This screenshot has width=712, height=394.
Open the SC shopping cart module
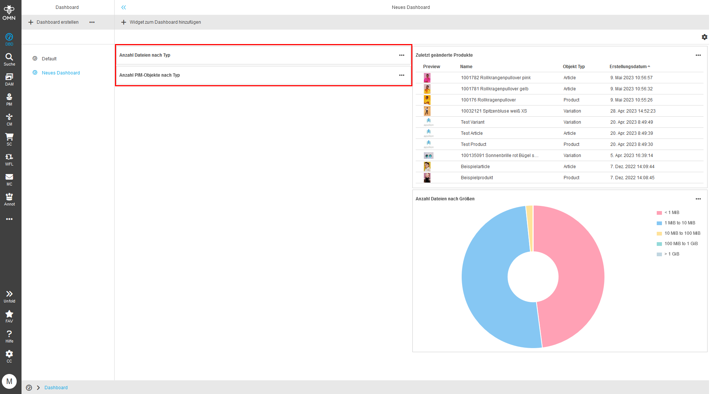[x=9, y=139]
